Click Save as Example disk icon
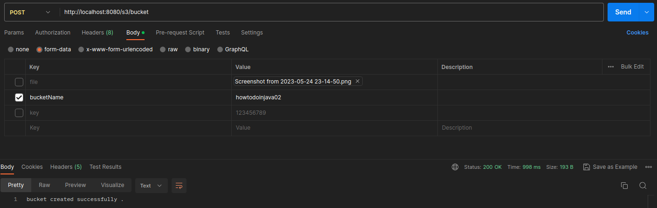This screenshot has height=208, width=657. [587, 167]
